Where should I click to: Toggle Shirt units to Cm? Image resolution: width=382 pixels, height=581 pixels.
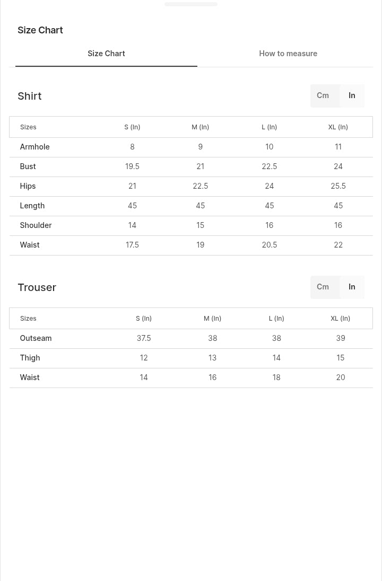323,95
